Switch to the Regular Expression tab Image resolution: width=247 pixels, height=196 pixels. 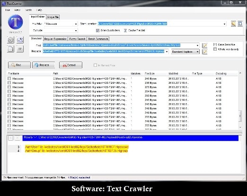pos(55,39)
